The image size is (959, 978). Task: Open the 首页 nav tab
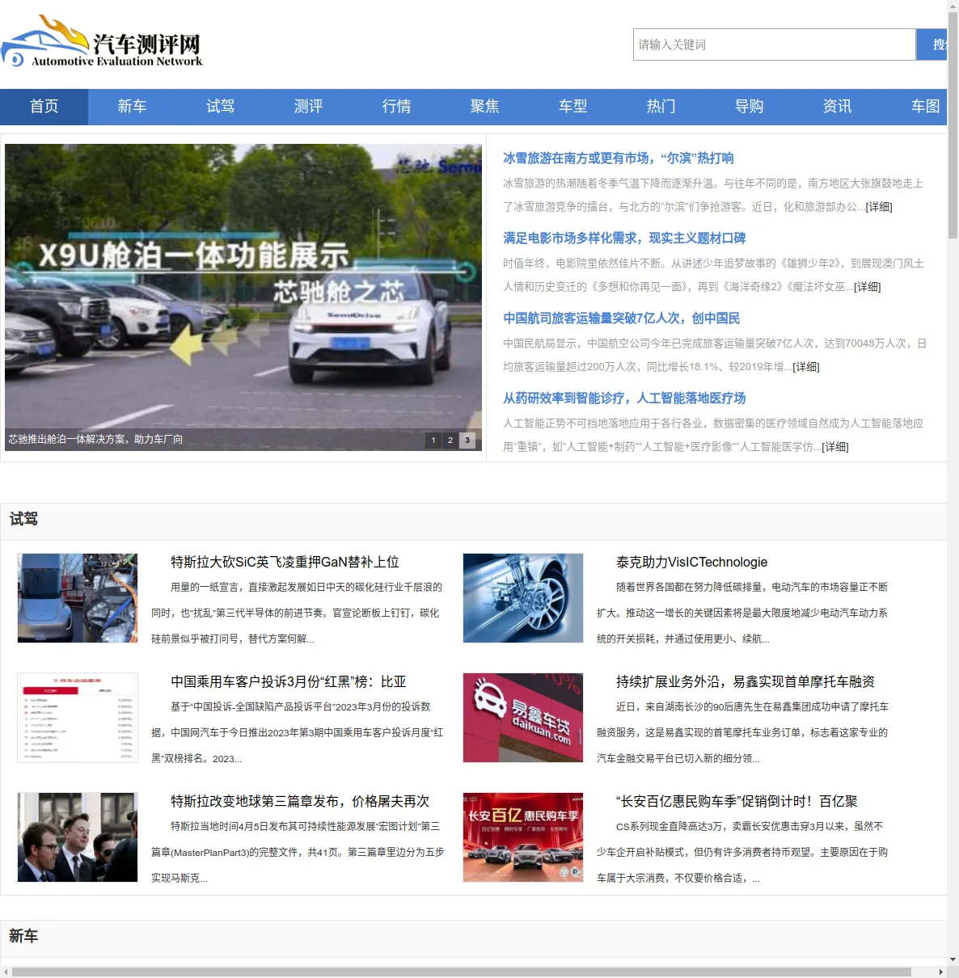44,107
